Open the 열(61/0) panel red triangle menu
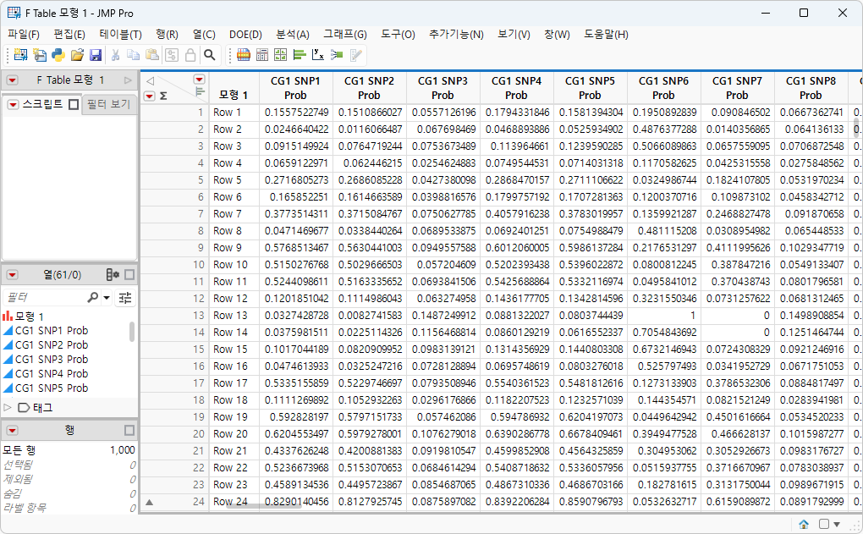Viewport: 863px width, 534px height. 12,274
